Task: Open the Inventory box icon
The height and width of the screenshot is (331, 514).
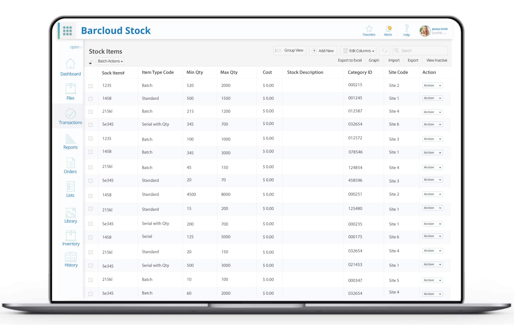Action: [x=71, y=236]
